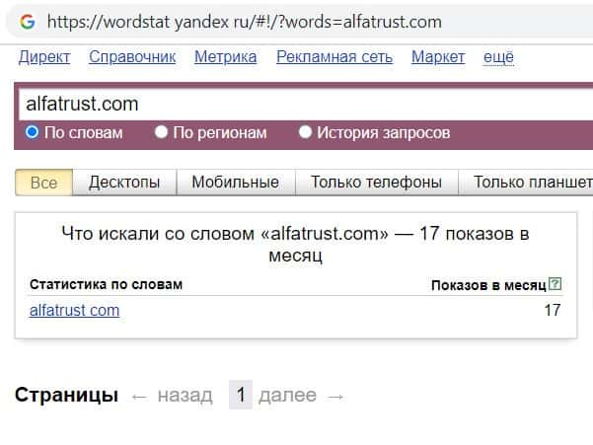Image resolution: width=593 pixels, height=445 pixels.
Task: Open the Справочник link
Action: (132, 57)
